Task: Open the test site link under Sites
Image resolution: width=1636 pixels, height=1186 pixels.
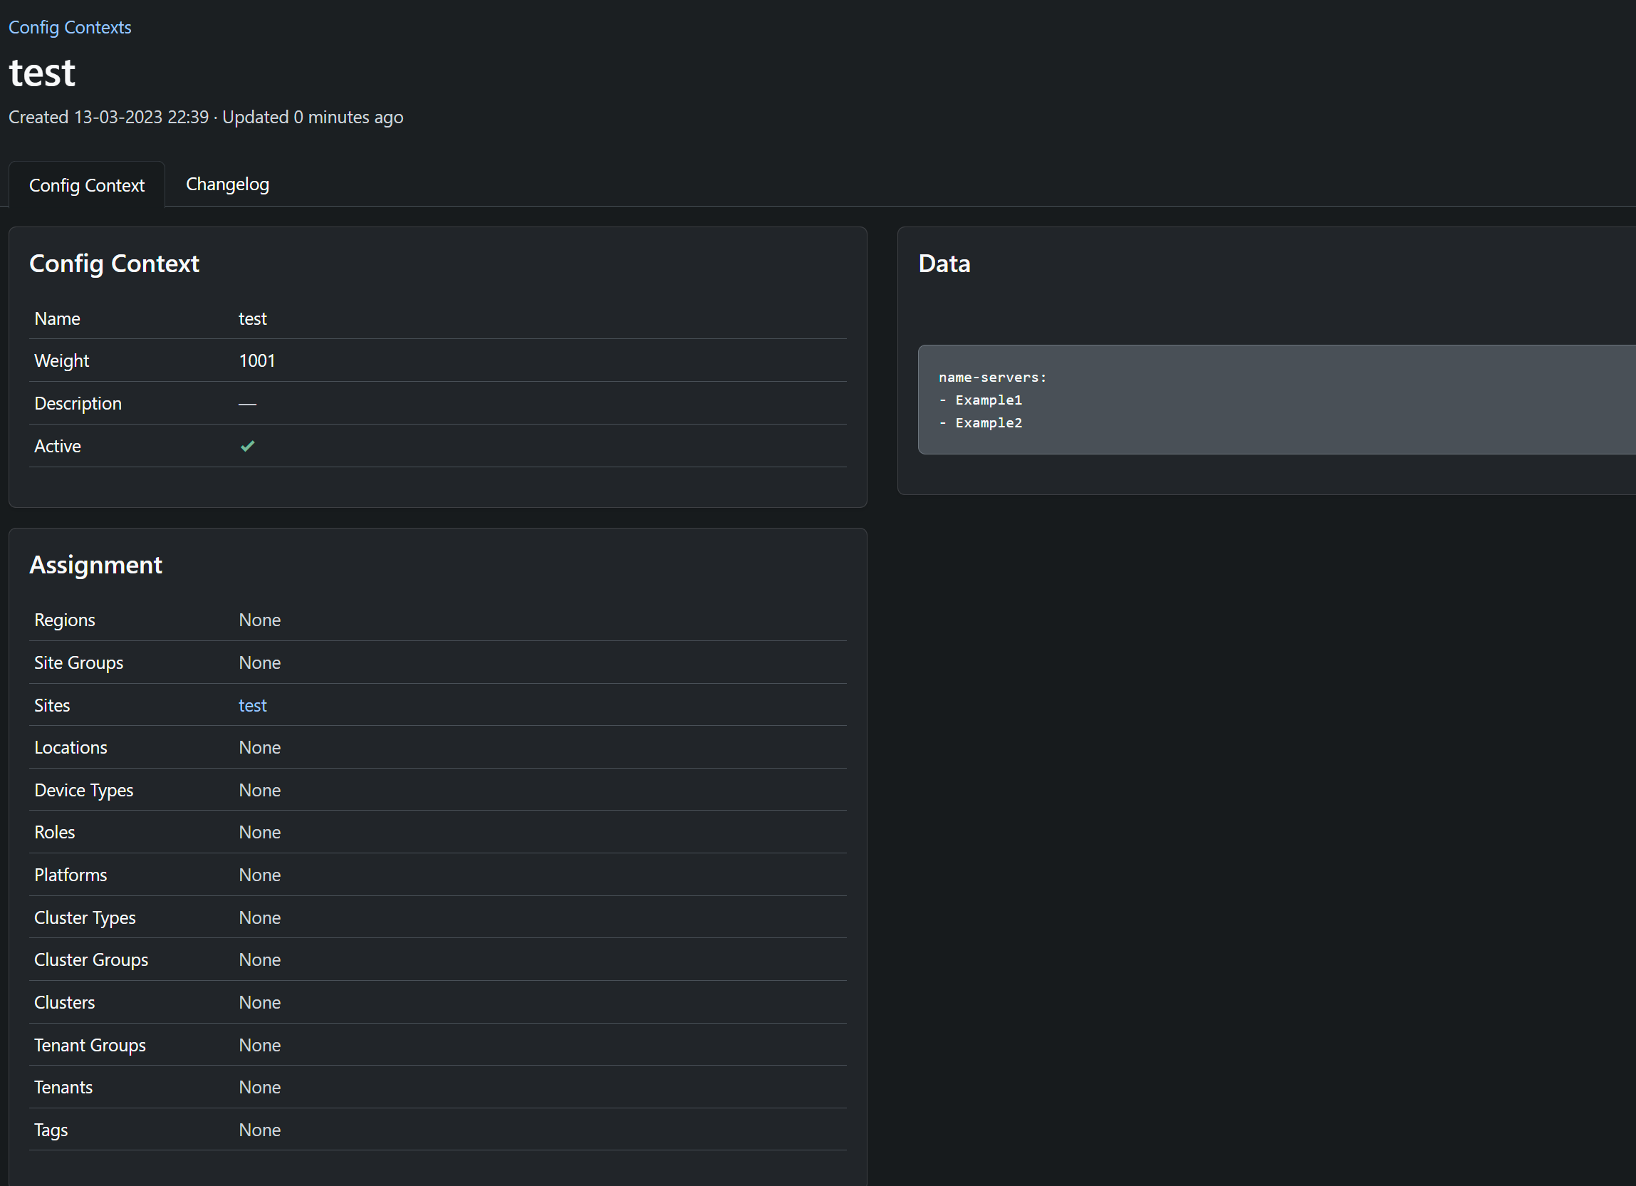Action: click(252, 704)
